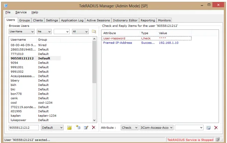Image resolution: width=227 pixels, height=143 pixels.
Task: Click the add attribute icon
Action: point(208,128)
